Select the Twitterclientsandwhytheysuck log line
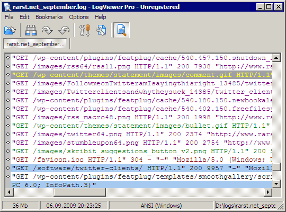 (x=141, y=92)
